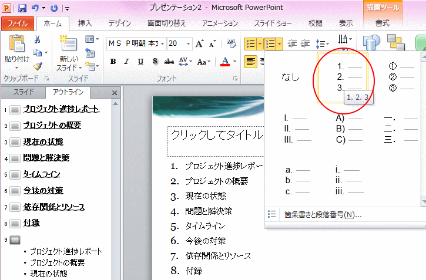Click the 貼り付け paste icon
The width and height of the screenshot is (426, 280).
pyautogui.click(x=17, y=43)
